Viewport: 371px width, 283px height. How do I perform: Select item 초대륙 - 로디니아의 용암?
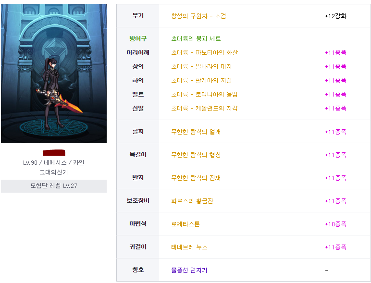point(204,94)
